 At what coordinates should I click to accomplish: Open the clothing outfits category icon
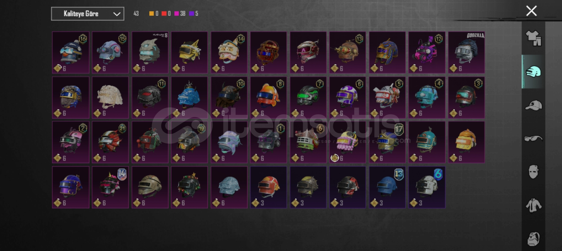(x=533, y=38)
